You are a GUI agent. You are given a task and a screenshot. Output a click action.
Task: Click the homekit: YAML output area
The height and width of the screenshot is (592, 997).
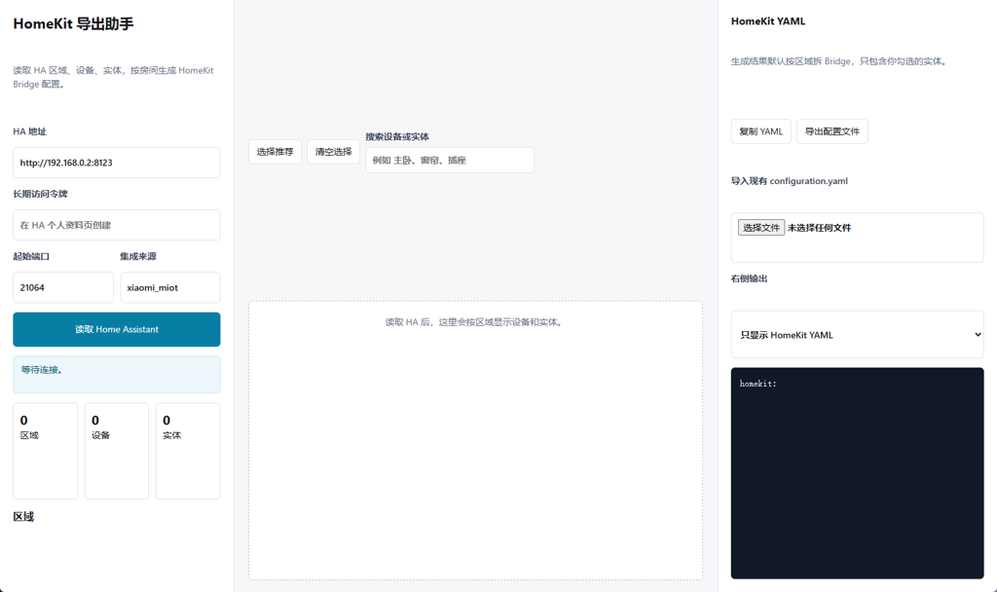(857, 473)
